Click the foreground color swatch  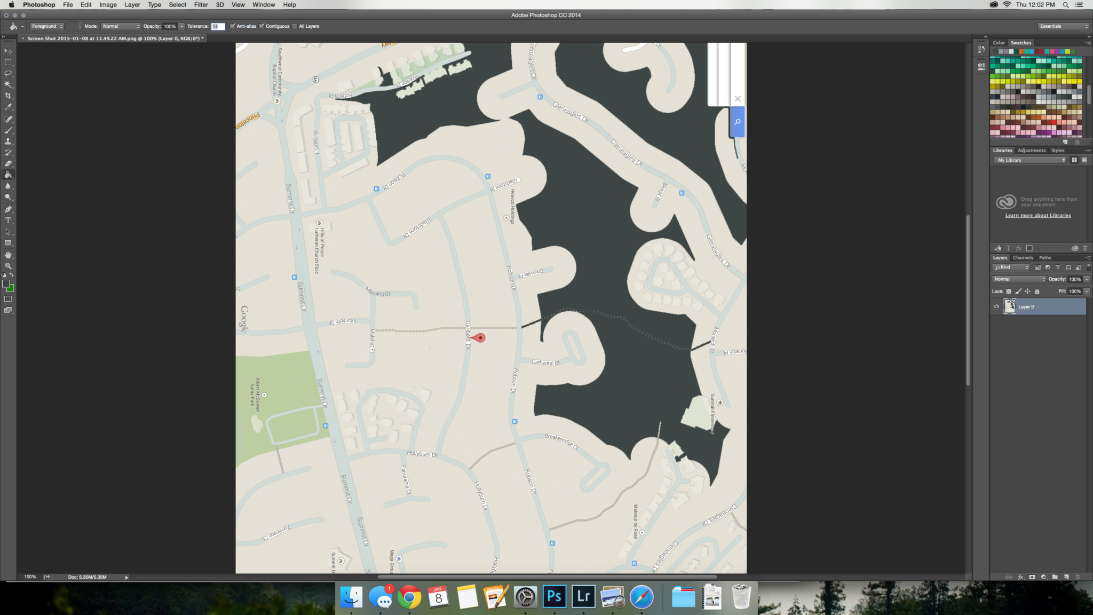[6, 284]
